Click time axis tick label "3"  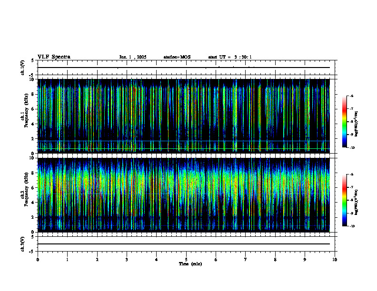click(127, 260)
